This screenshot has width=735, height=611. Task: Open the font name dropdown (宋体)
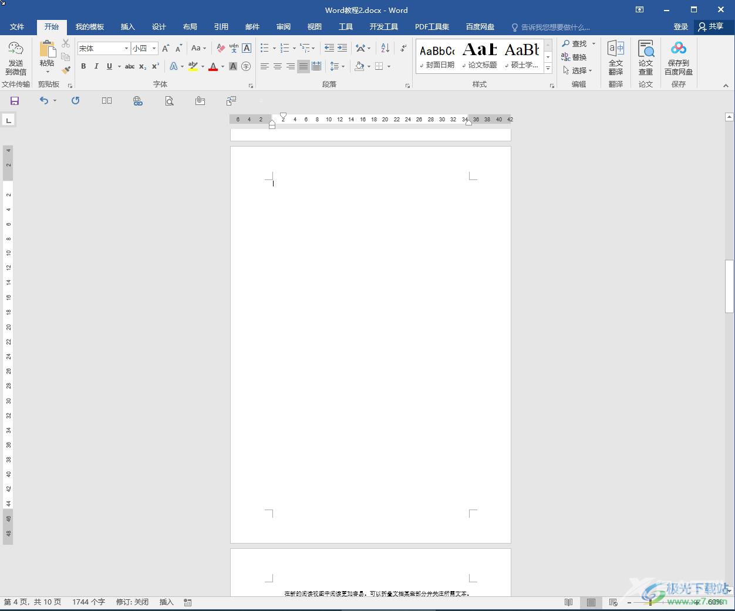point(126,48)
